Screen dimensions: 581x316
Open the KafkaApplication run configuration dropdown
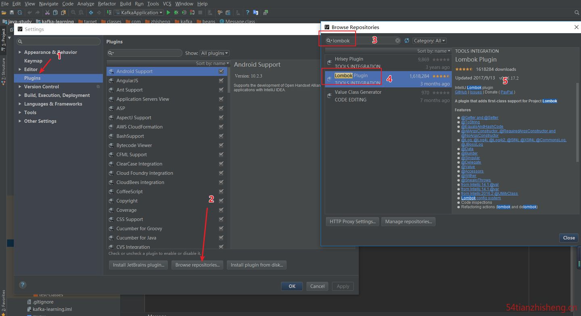139,13
